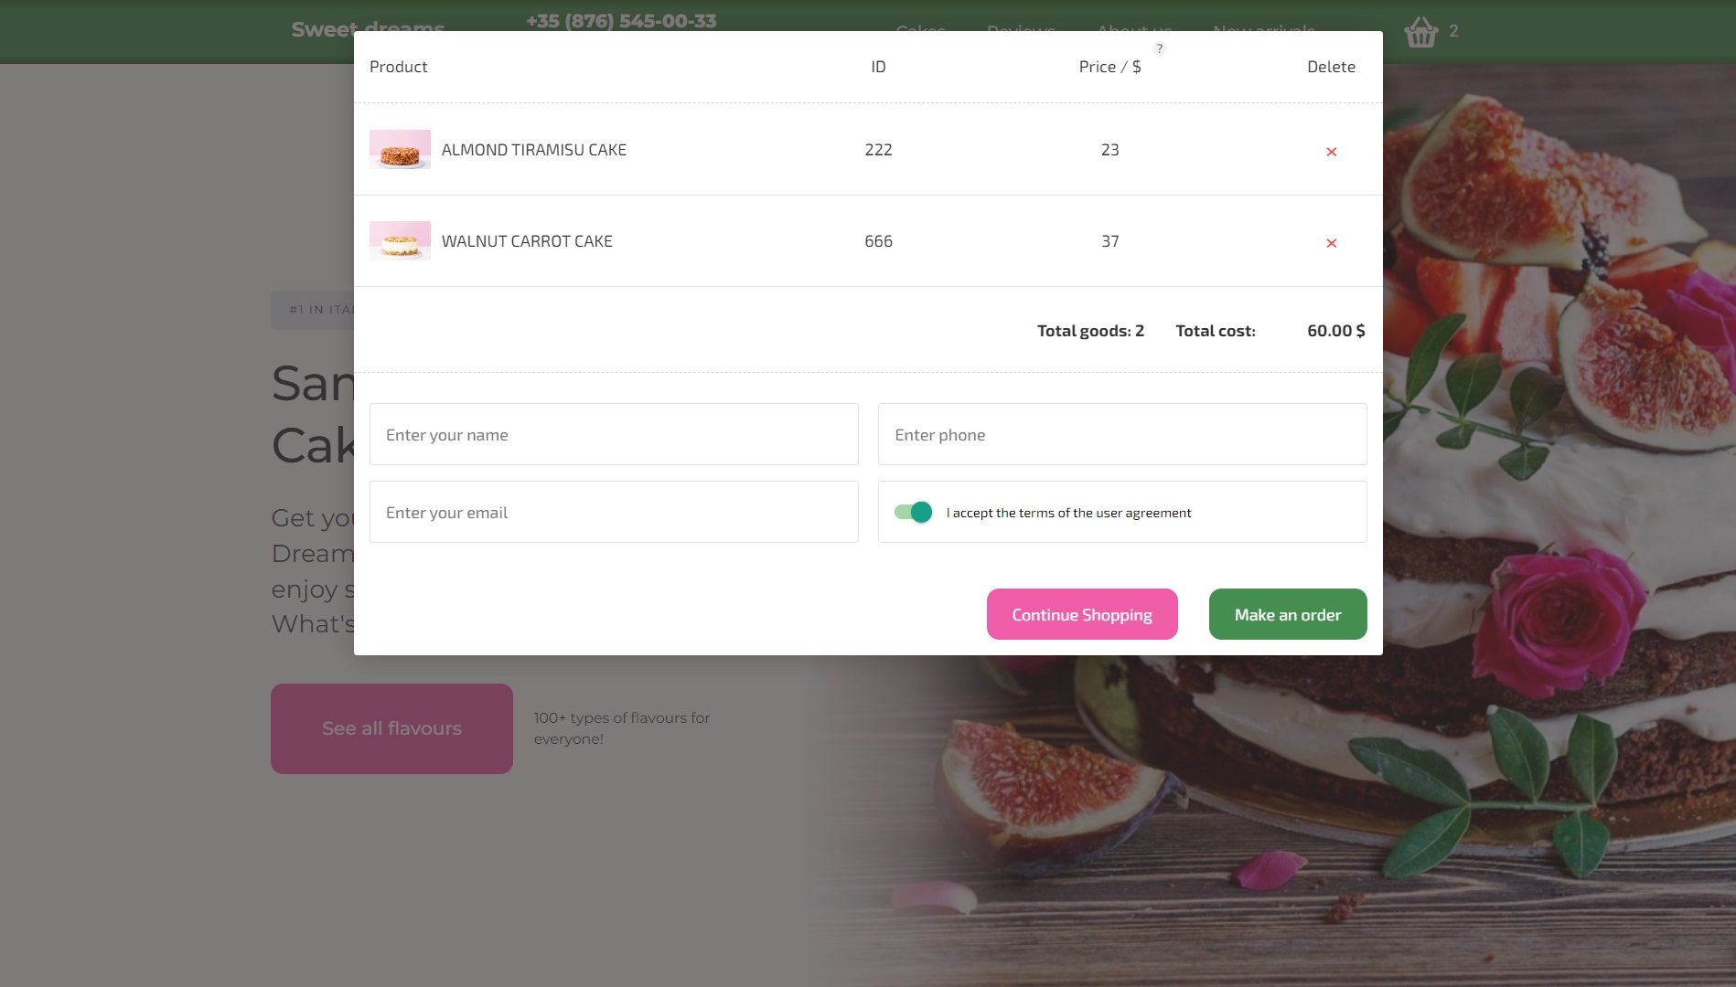
Task: Click the 'I accept the terms' label text
Action: [1068, 513]
